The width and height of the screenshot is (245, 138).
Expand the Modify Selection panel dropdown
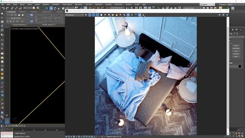pos(49,25)
